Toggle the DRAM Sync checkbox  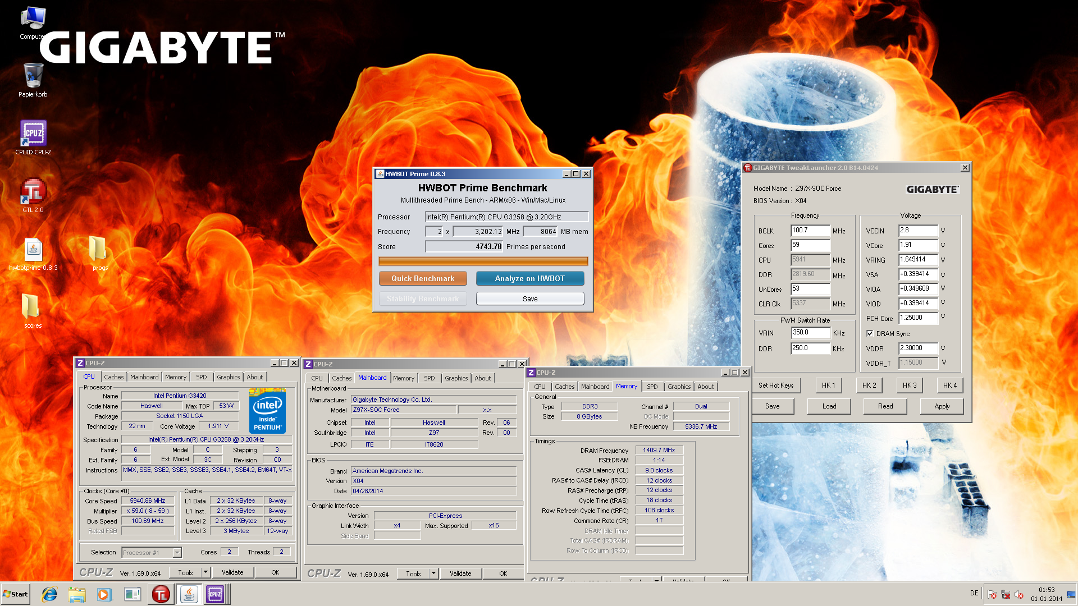click(x=870, y=333)
